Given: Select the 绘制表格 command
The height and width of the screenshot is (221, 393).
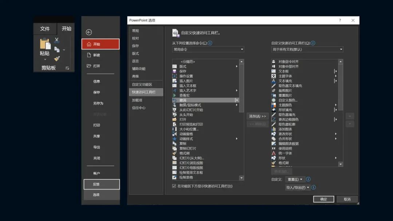Looking at the screenshot, I should 206,177.
